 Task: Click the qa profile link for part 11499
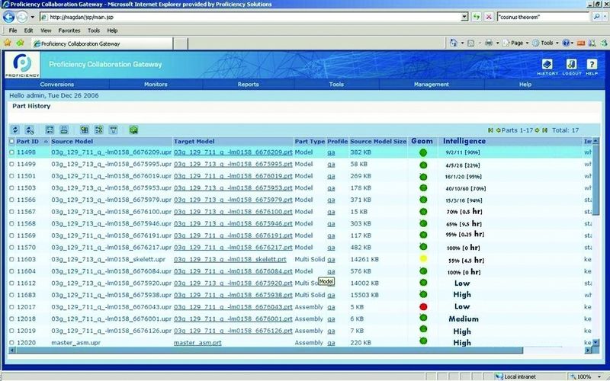(x=331, y=165)
